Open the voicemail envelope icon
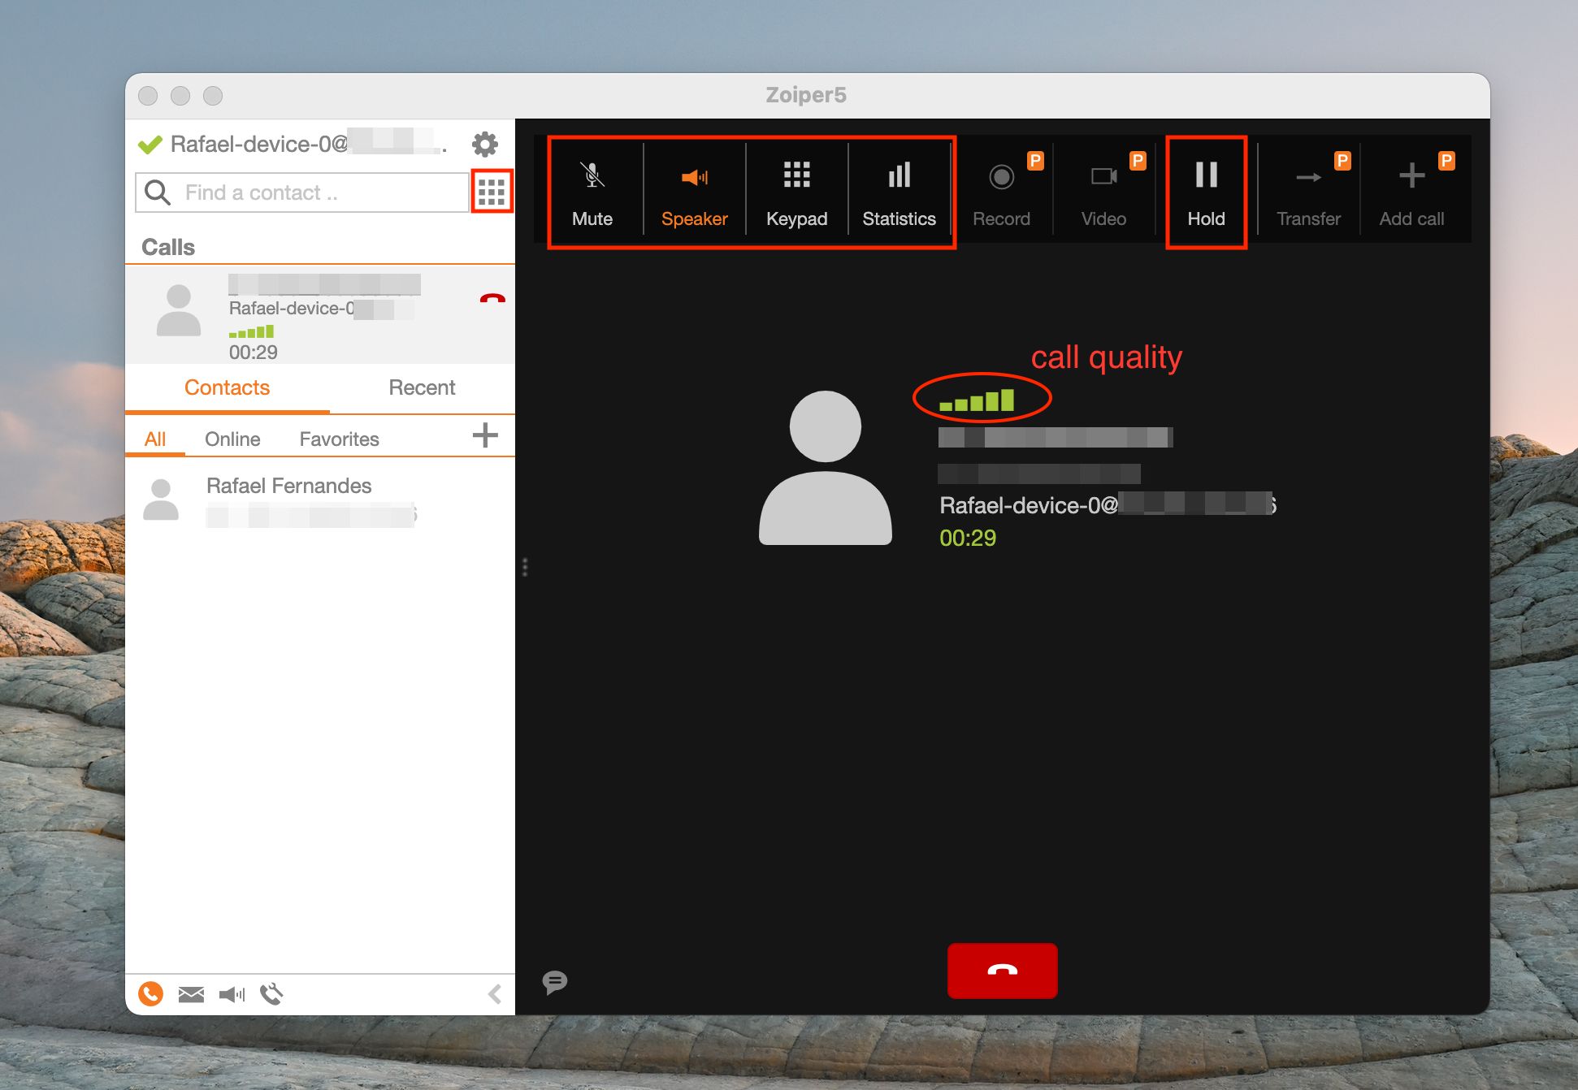Image resolution: width=1578 pixels, height=1090 pixels. (x=191, y=993)
